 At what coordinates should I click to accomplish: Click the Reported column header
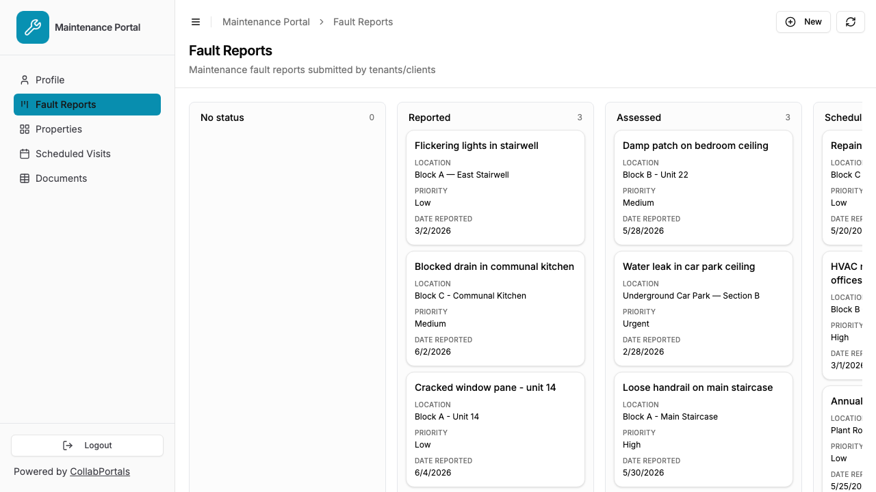pyautogui.click(x=429, y=118)
